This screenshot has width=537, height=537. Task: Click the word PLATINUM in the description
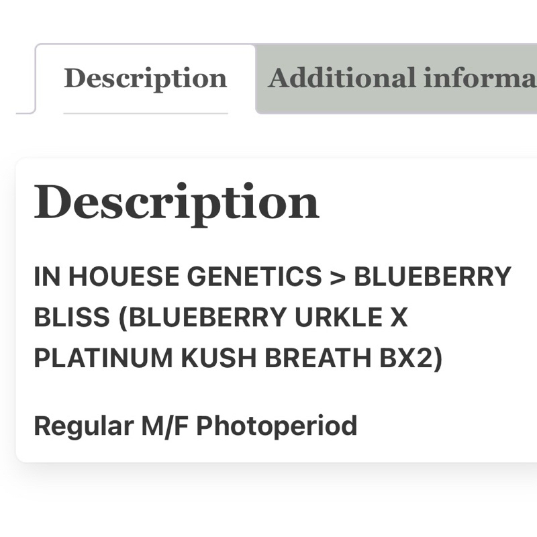click(x=103, y=358)
